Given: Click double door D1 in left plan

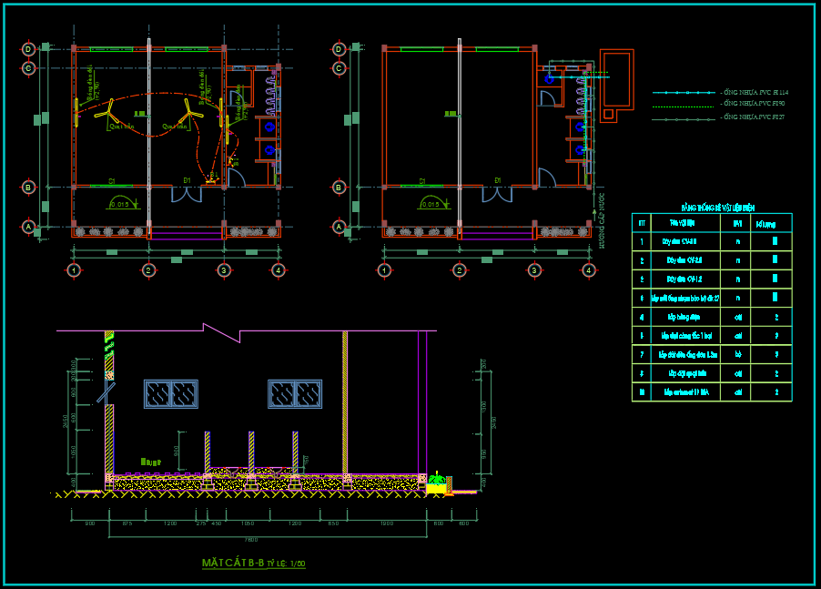Looking at the screenshot, I should point(187,193).
